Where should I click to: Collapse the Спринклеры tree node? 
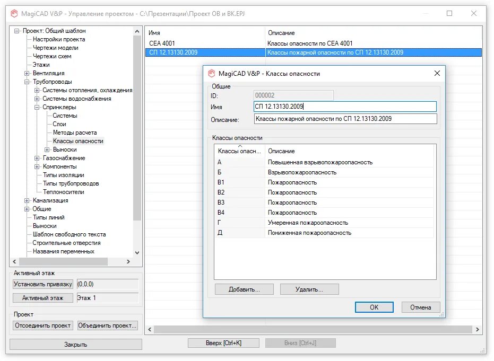point(37,107)
